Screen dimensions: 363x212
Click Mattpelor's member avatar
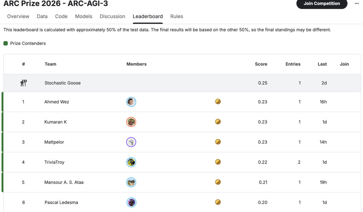[131, 142]
